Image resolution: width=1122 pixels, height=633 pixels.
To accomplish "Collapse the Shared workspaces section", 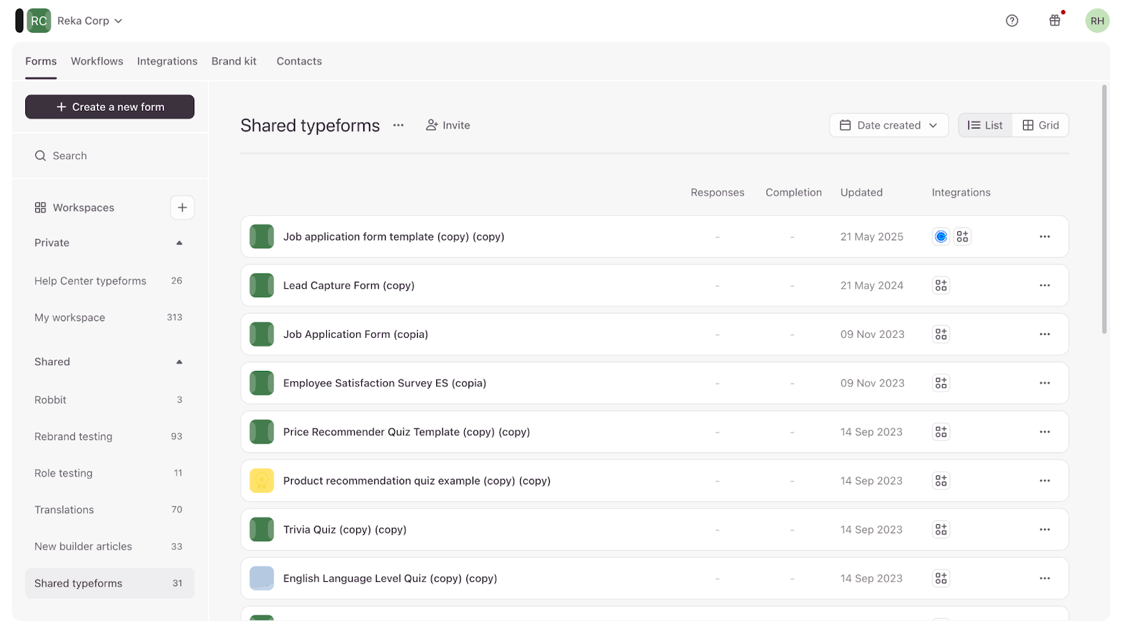I will [179, 362].
